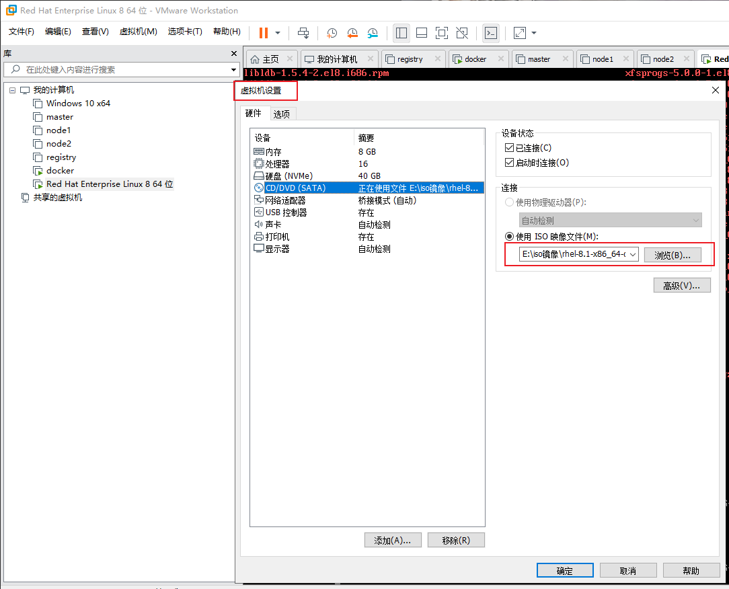Open the ISO image file dropdown
The width and height of the screenshot is (729, 589).
(x=631, y=254)
